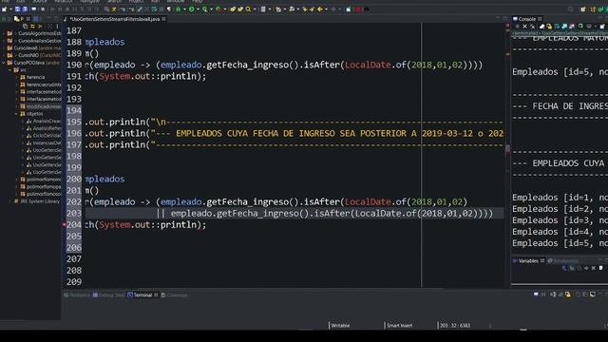Select the objetos package
This screenshot has width=608, height=342.
(x=35, y=114)
